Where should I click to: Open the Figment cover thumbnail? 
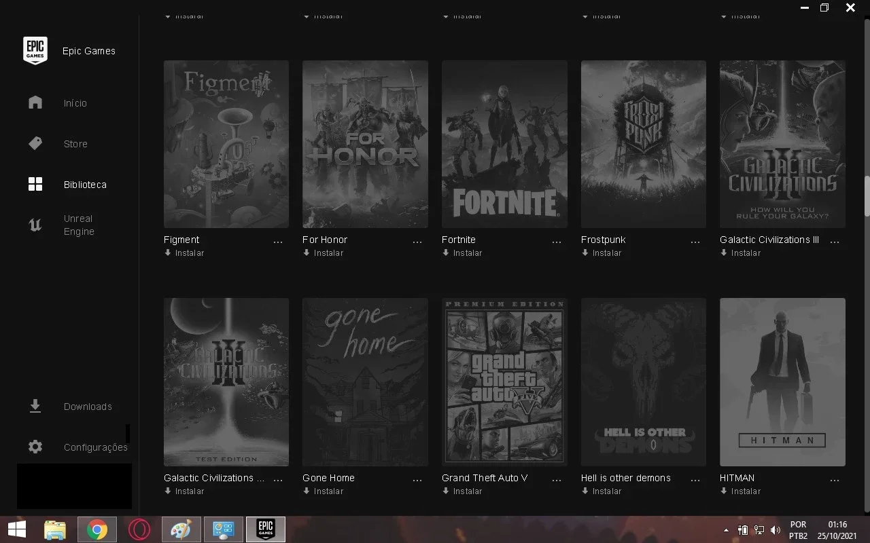pyautogui.click(x=226, y=144)
